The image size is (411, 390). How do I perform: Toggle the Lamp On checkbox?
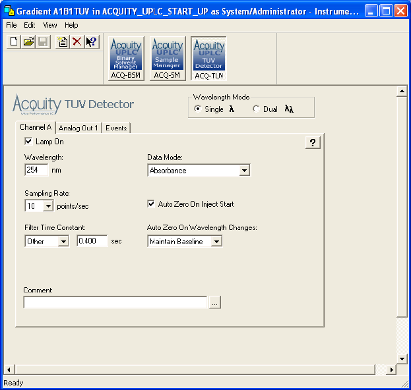pos(28,142)
